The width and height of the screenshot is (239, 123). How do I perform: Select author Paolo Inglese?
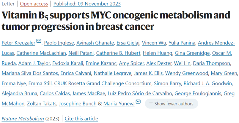tap(59, 43)
